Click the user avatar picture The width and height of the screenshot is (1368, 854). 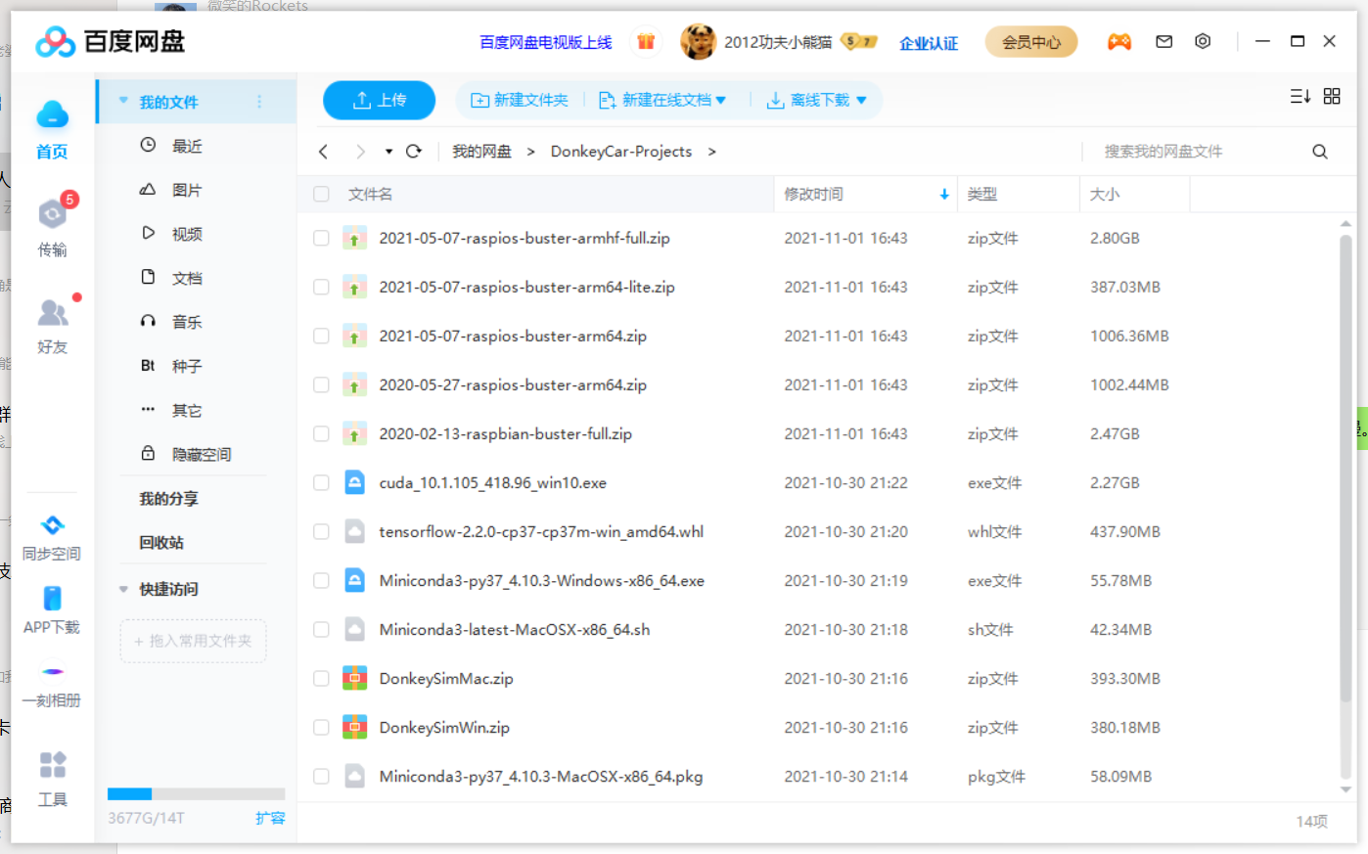(698, 41)
